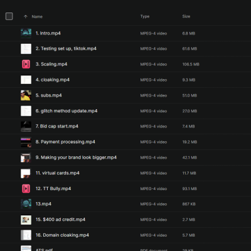Open thumbnail of 7. Bid cap start.mp4
The width and height of the screenshot is (251, 251).
coord(26,126)
